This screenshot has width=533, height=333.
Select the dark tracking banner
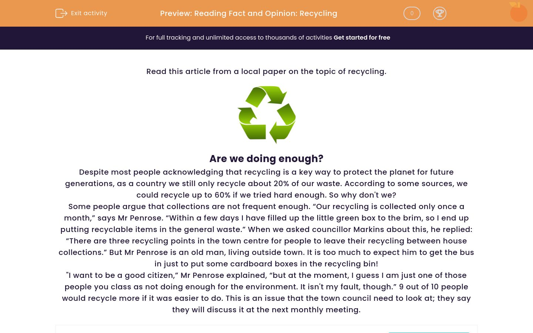[266, 38]
